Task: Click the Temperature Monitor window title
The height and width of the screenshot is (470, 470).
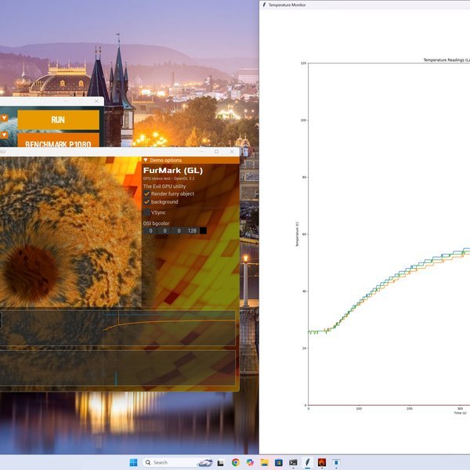Action: 287,5
